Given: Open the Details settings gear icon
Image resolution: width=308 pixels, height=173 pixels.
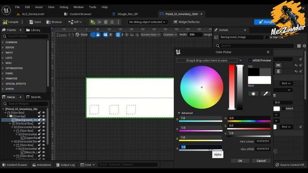Looking at the screenshot, I should coord(304,46).
